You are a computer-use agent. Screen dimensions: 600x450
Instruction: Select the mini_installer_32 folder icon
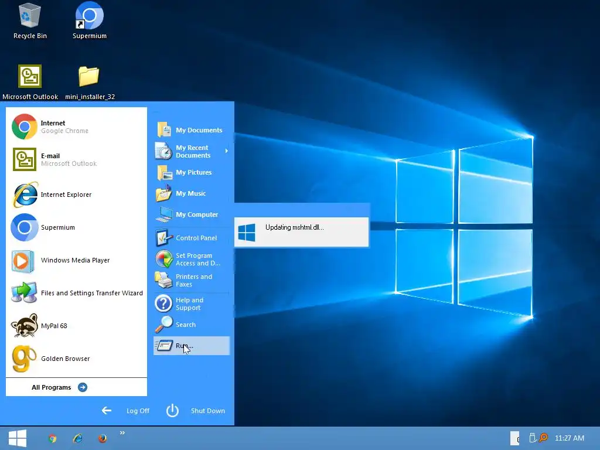click(90, 82)
